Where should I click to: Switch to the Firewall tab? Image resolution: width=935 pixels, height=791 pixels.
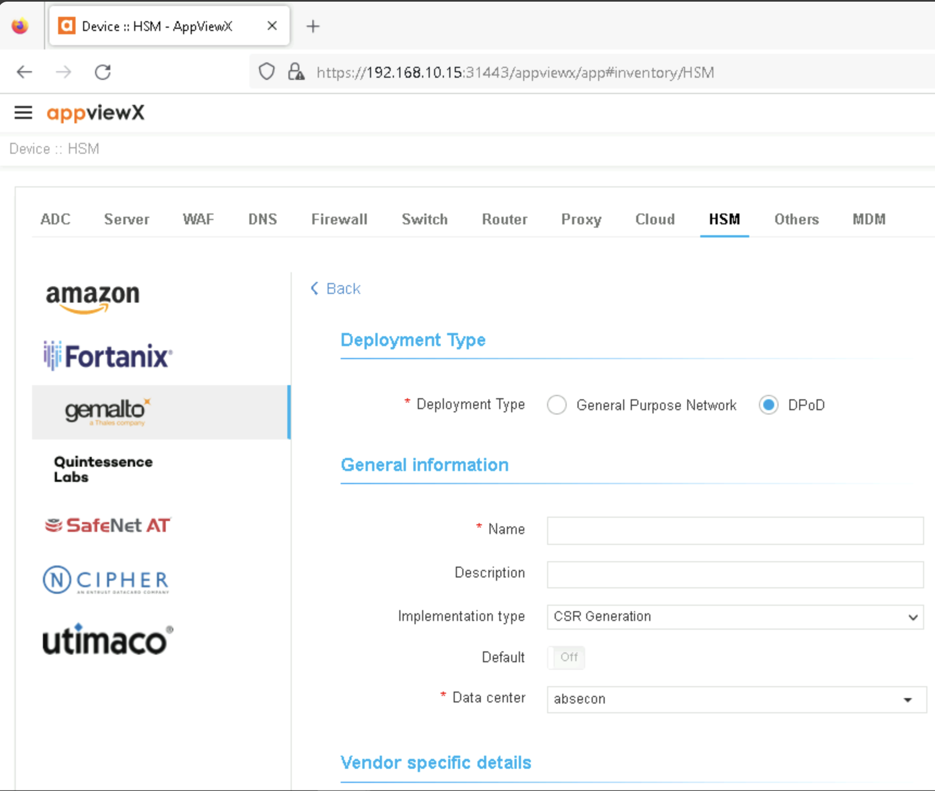pyautogui.click(x=339, y=219)
